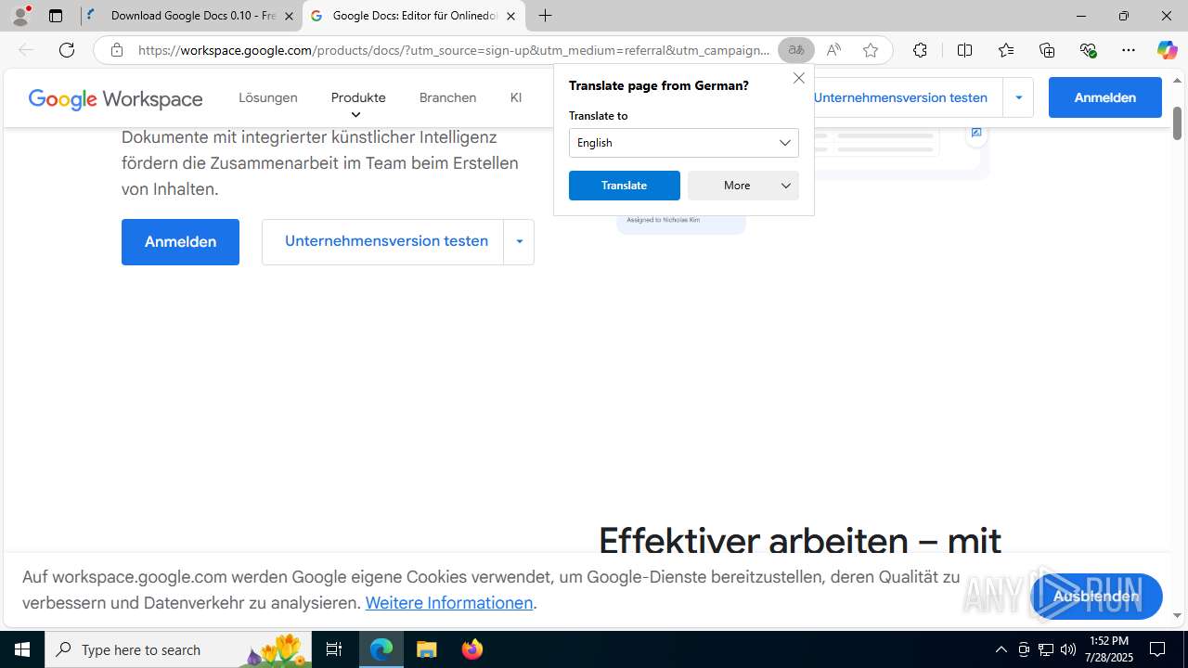Screen dimensions: 1188x668
Task: Click the translate icon in address bar
Action: 796,50
